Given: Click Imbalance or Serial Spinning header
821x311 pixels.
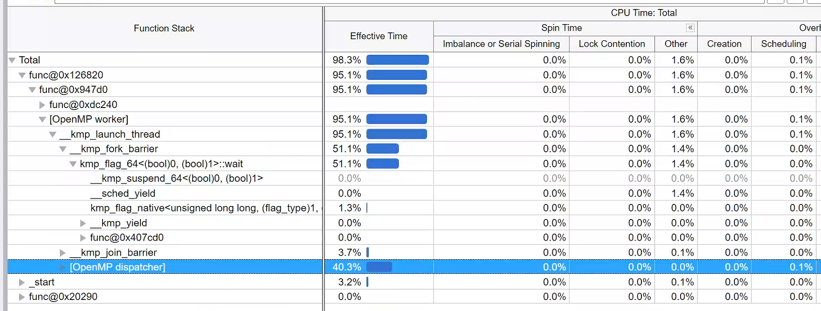Looking at the screenshot, I should click(501, 44).
